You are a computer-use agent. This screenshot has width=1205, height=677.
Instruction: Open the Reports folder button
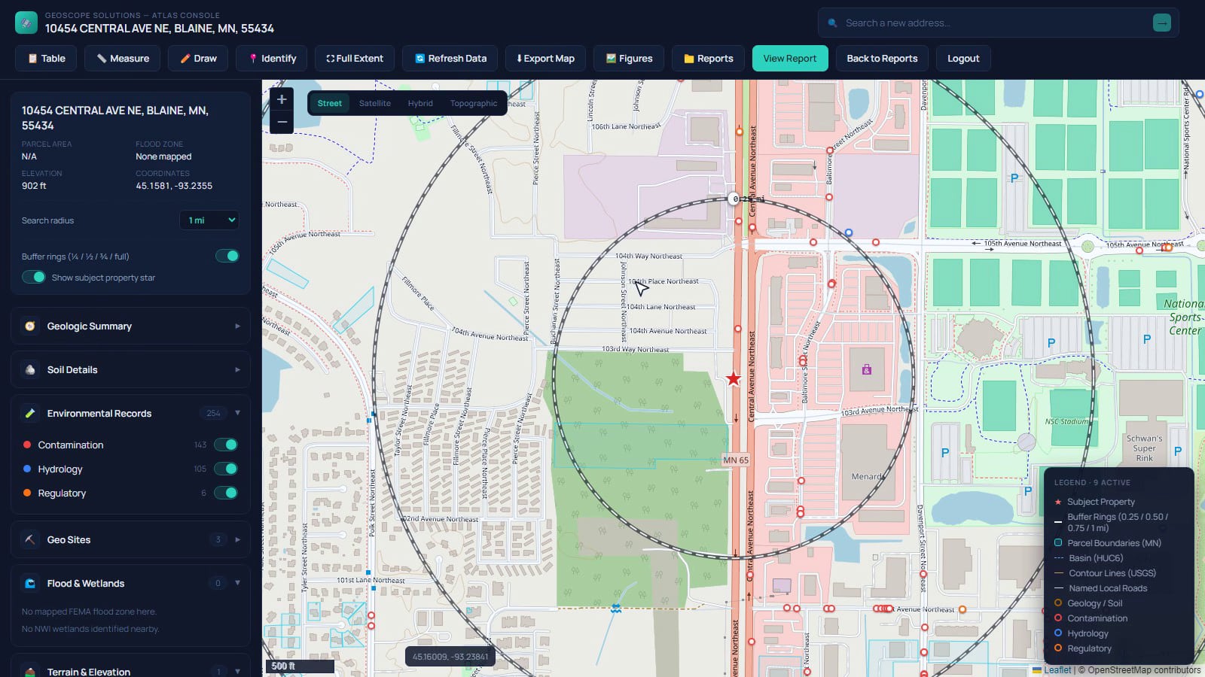pos(708,58)
